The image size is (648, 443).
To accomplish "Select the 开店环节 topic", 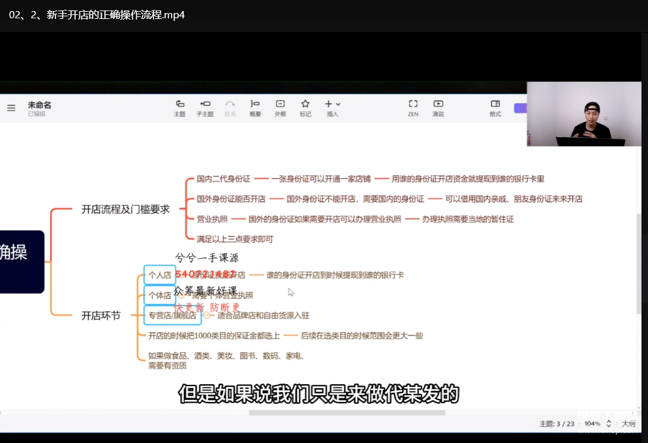I will (100, 316).
